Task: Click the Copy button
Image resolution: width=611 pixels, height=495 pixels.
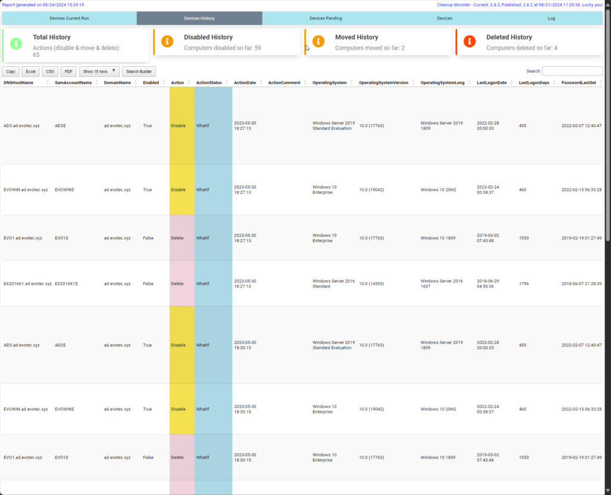Action: (10, 71)
